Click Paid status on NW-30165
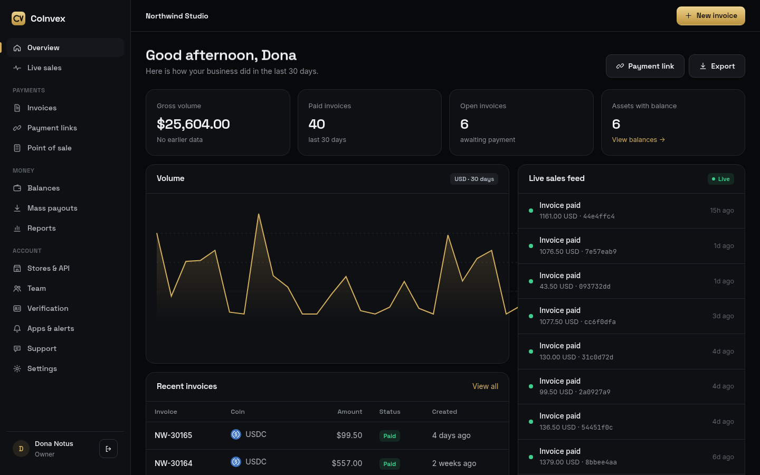This screenshot has width=760, height=475. point(389,436)
